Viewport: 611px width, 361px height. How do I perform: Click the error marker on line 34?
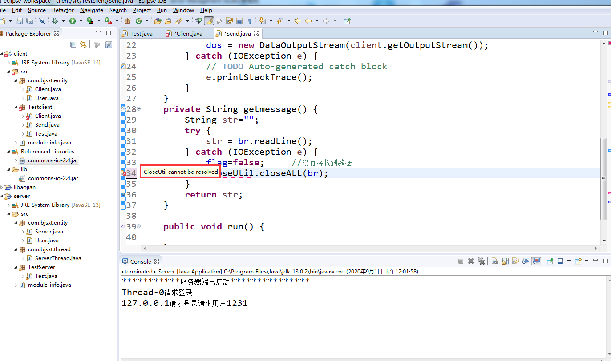point(124,173)
